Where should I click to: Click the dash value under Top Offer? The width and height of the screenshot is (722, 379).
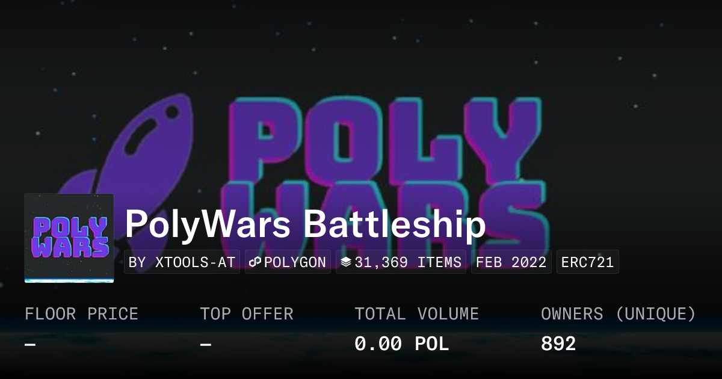tap(206, 344)
